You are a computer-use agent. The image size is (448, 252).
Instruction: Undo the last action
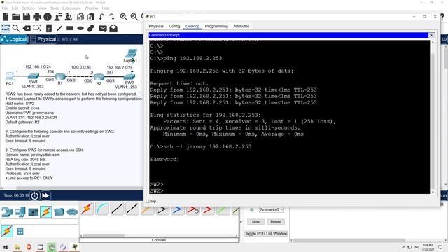tap(101, 17)
